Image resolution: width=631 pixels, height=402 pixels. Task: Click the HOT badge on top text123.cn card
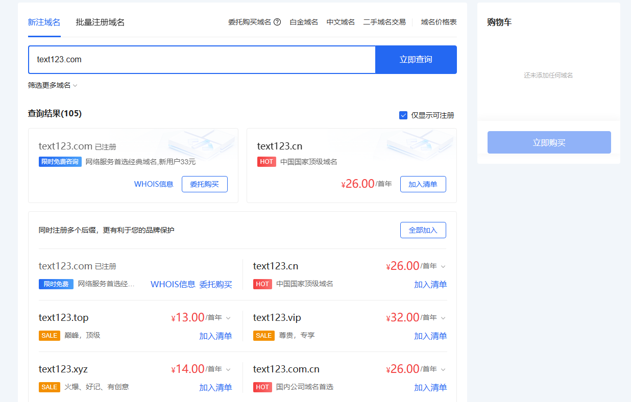tap(266, 162)
